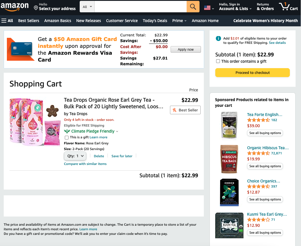
Task: Click the US flag language icon
Action: (x=207, y=8)
